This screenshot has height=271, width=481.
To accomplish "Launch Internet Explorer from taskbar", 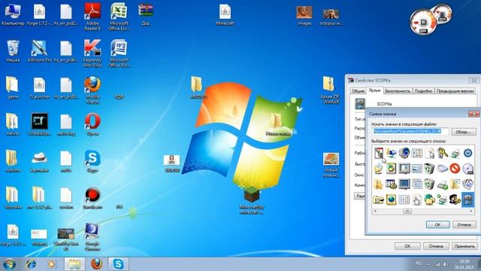I will (31, 264).
